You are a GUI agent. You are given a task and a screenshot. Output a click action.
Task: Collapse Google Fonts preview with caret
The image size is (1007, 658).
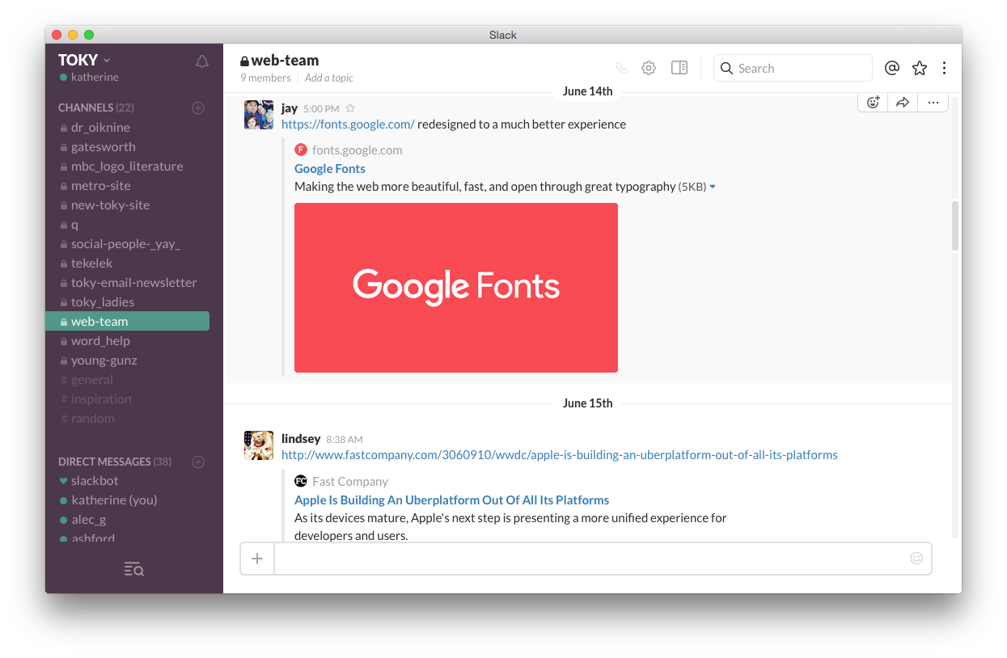pos(713,187)
